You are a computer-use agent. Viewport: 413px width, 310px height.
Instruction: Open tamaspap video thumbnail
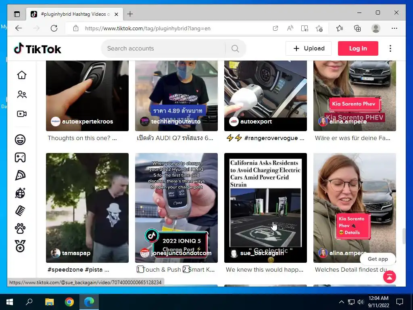click(87, 208)
